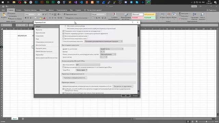Image resolution: width=219 pixels, height=123 pixels.
Task: Click the Increase Font Size icon
Action: 43,14
